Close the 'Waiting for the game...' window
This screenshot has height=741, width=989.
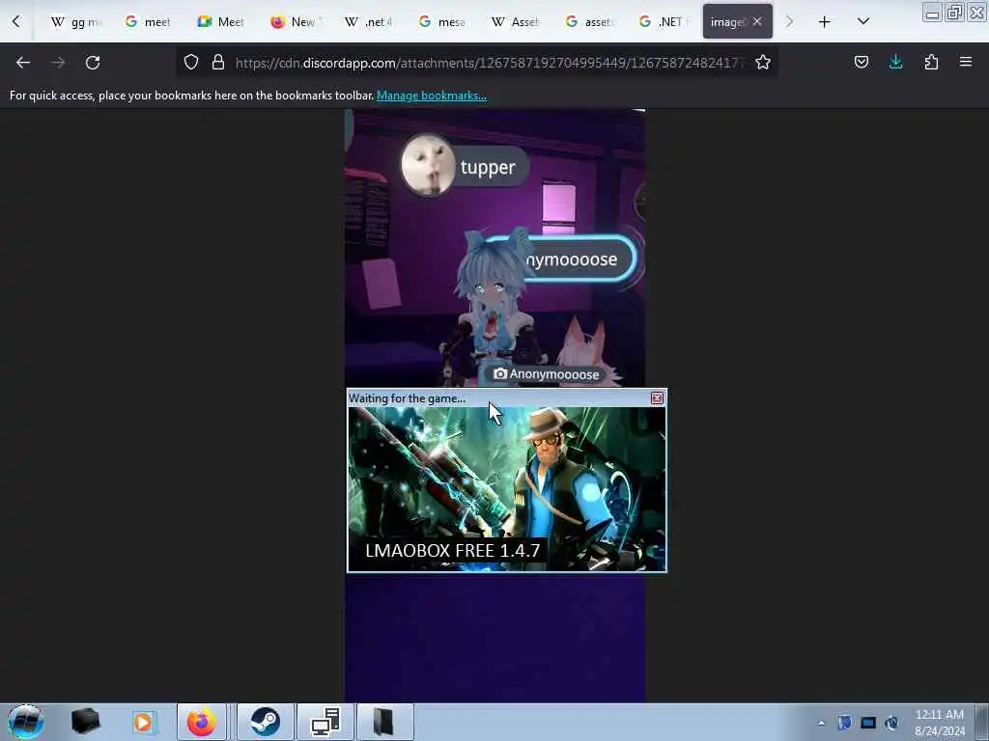657,398
